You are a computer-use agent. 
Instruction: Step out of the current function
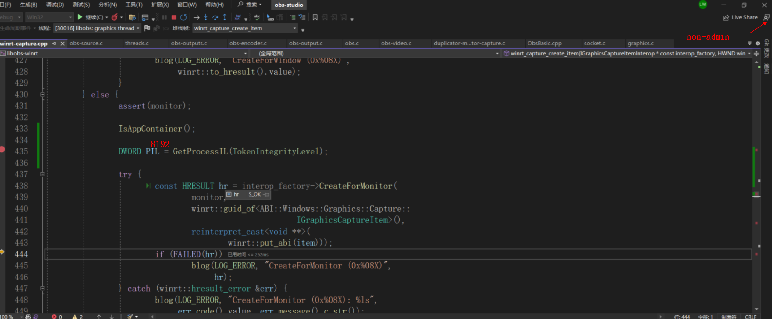point(225,17)
